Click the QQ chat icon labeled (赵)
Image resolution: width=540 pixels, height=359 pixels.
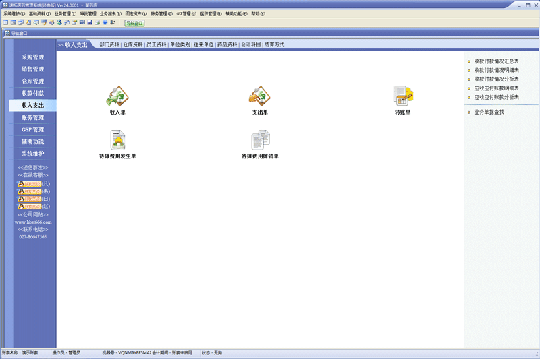click(x=30, y=207)
